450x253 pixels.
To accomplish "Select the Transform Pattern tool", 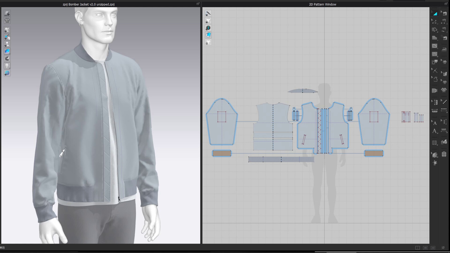I will tap(435, 13).
